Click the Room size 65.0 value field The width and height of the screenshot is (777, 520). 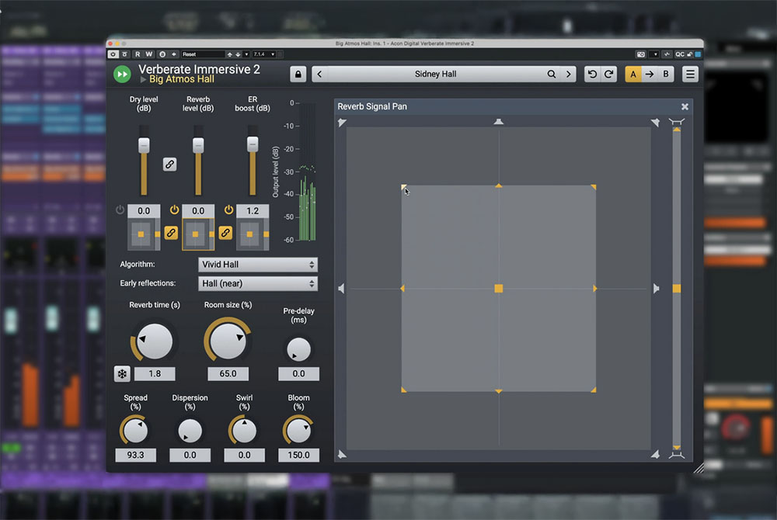coord(228,373)
